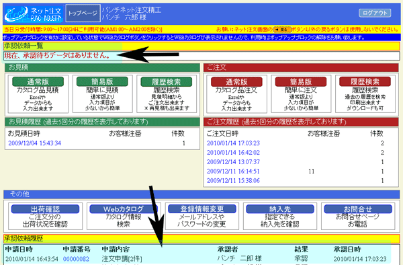Image resolution: width=403 pixels, height=265 pixels.
Task: Click 結果 column header
Action: pos(301,250)
